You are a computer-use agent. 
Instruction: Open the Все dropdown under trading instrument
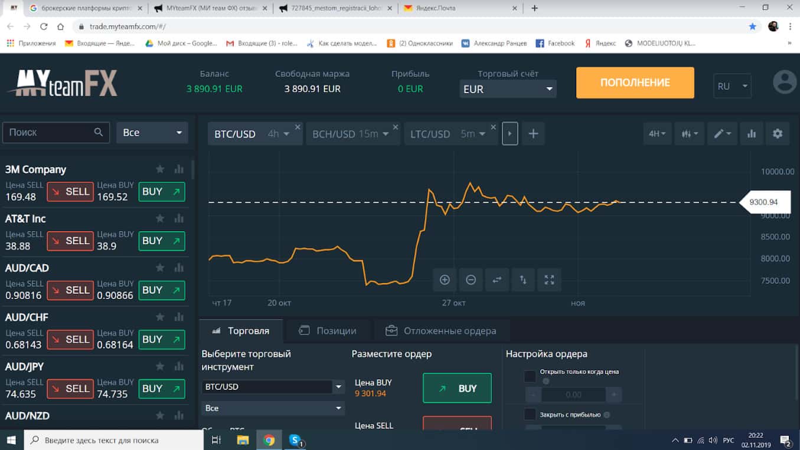(x=273, y=408)
